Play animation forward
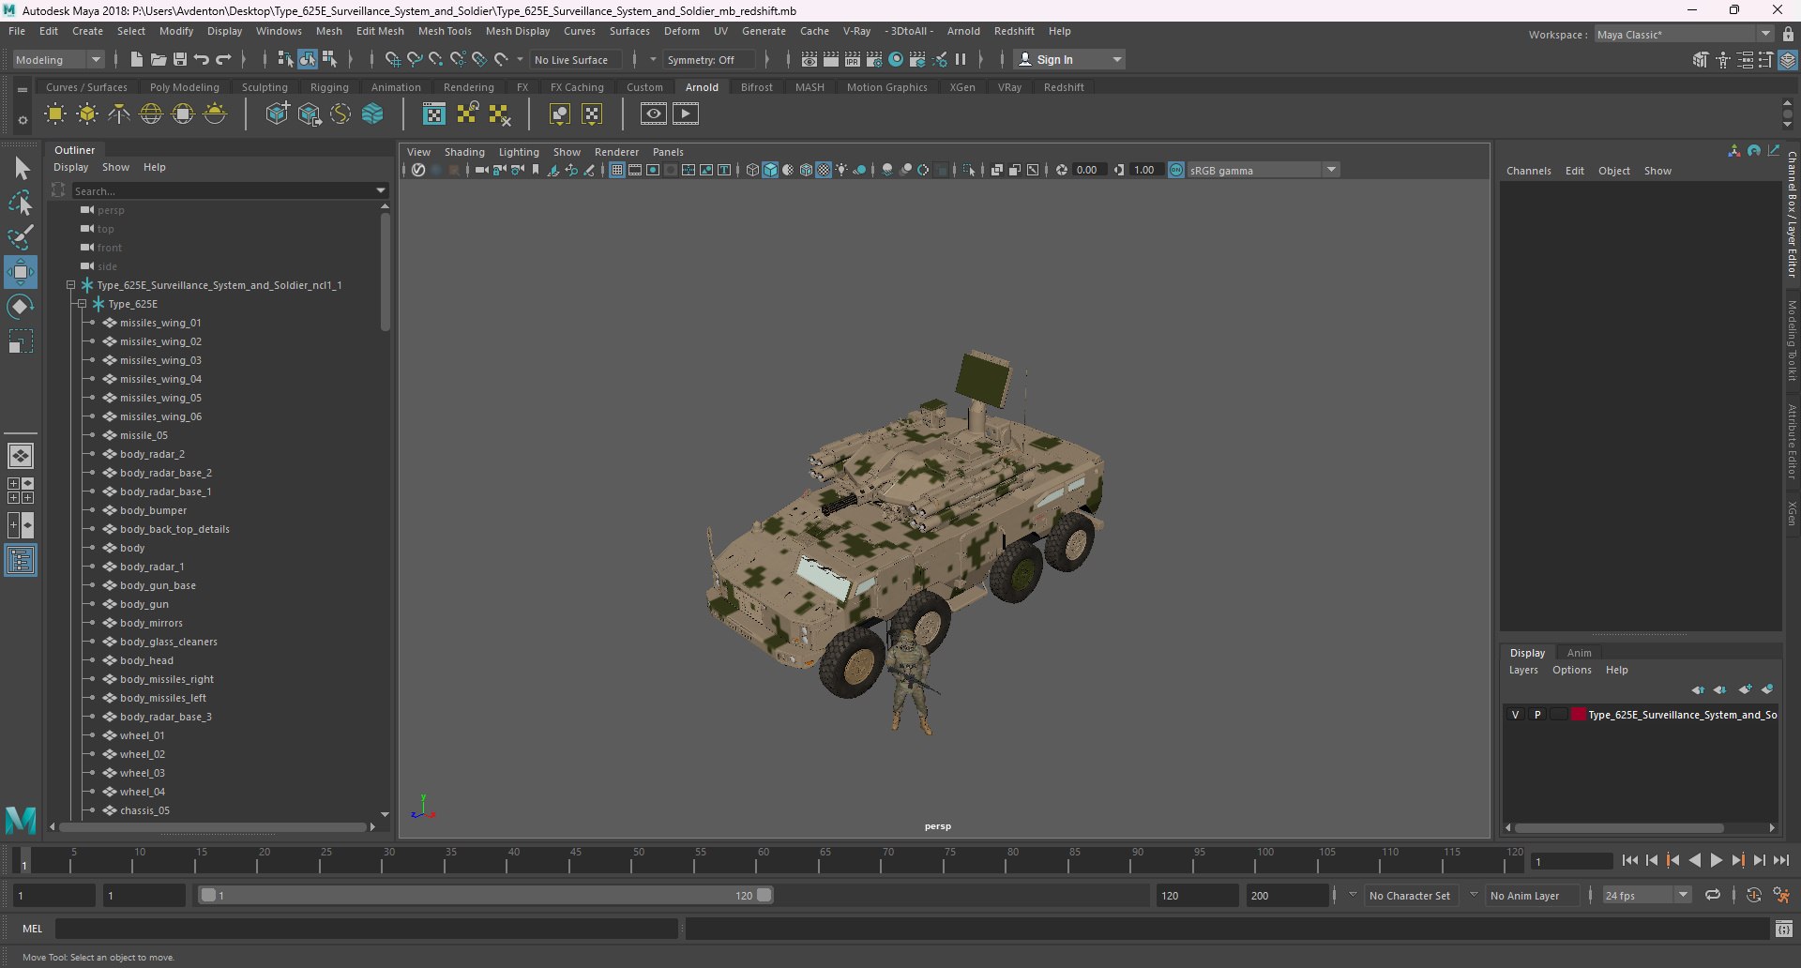Screen dimensions: 1801x968 1717,860
